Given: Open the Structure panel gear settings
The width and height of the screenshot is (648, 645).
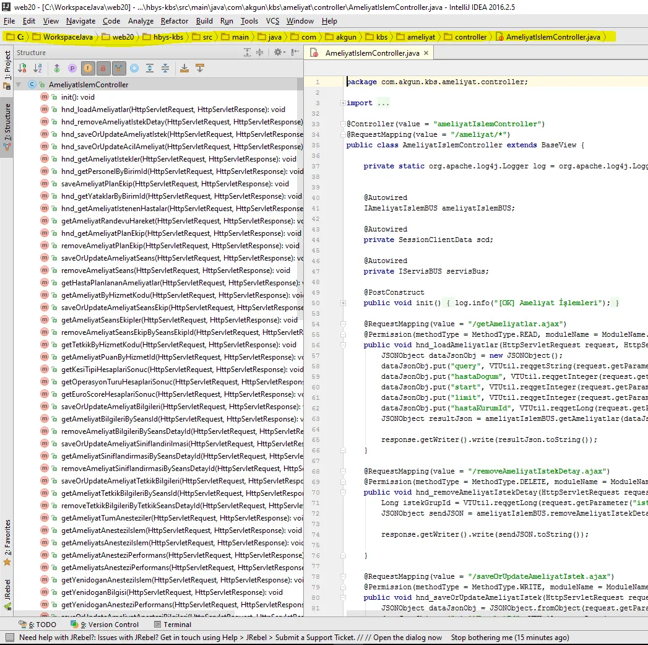Looking at the screenshot, I should coord(279,52).
